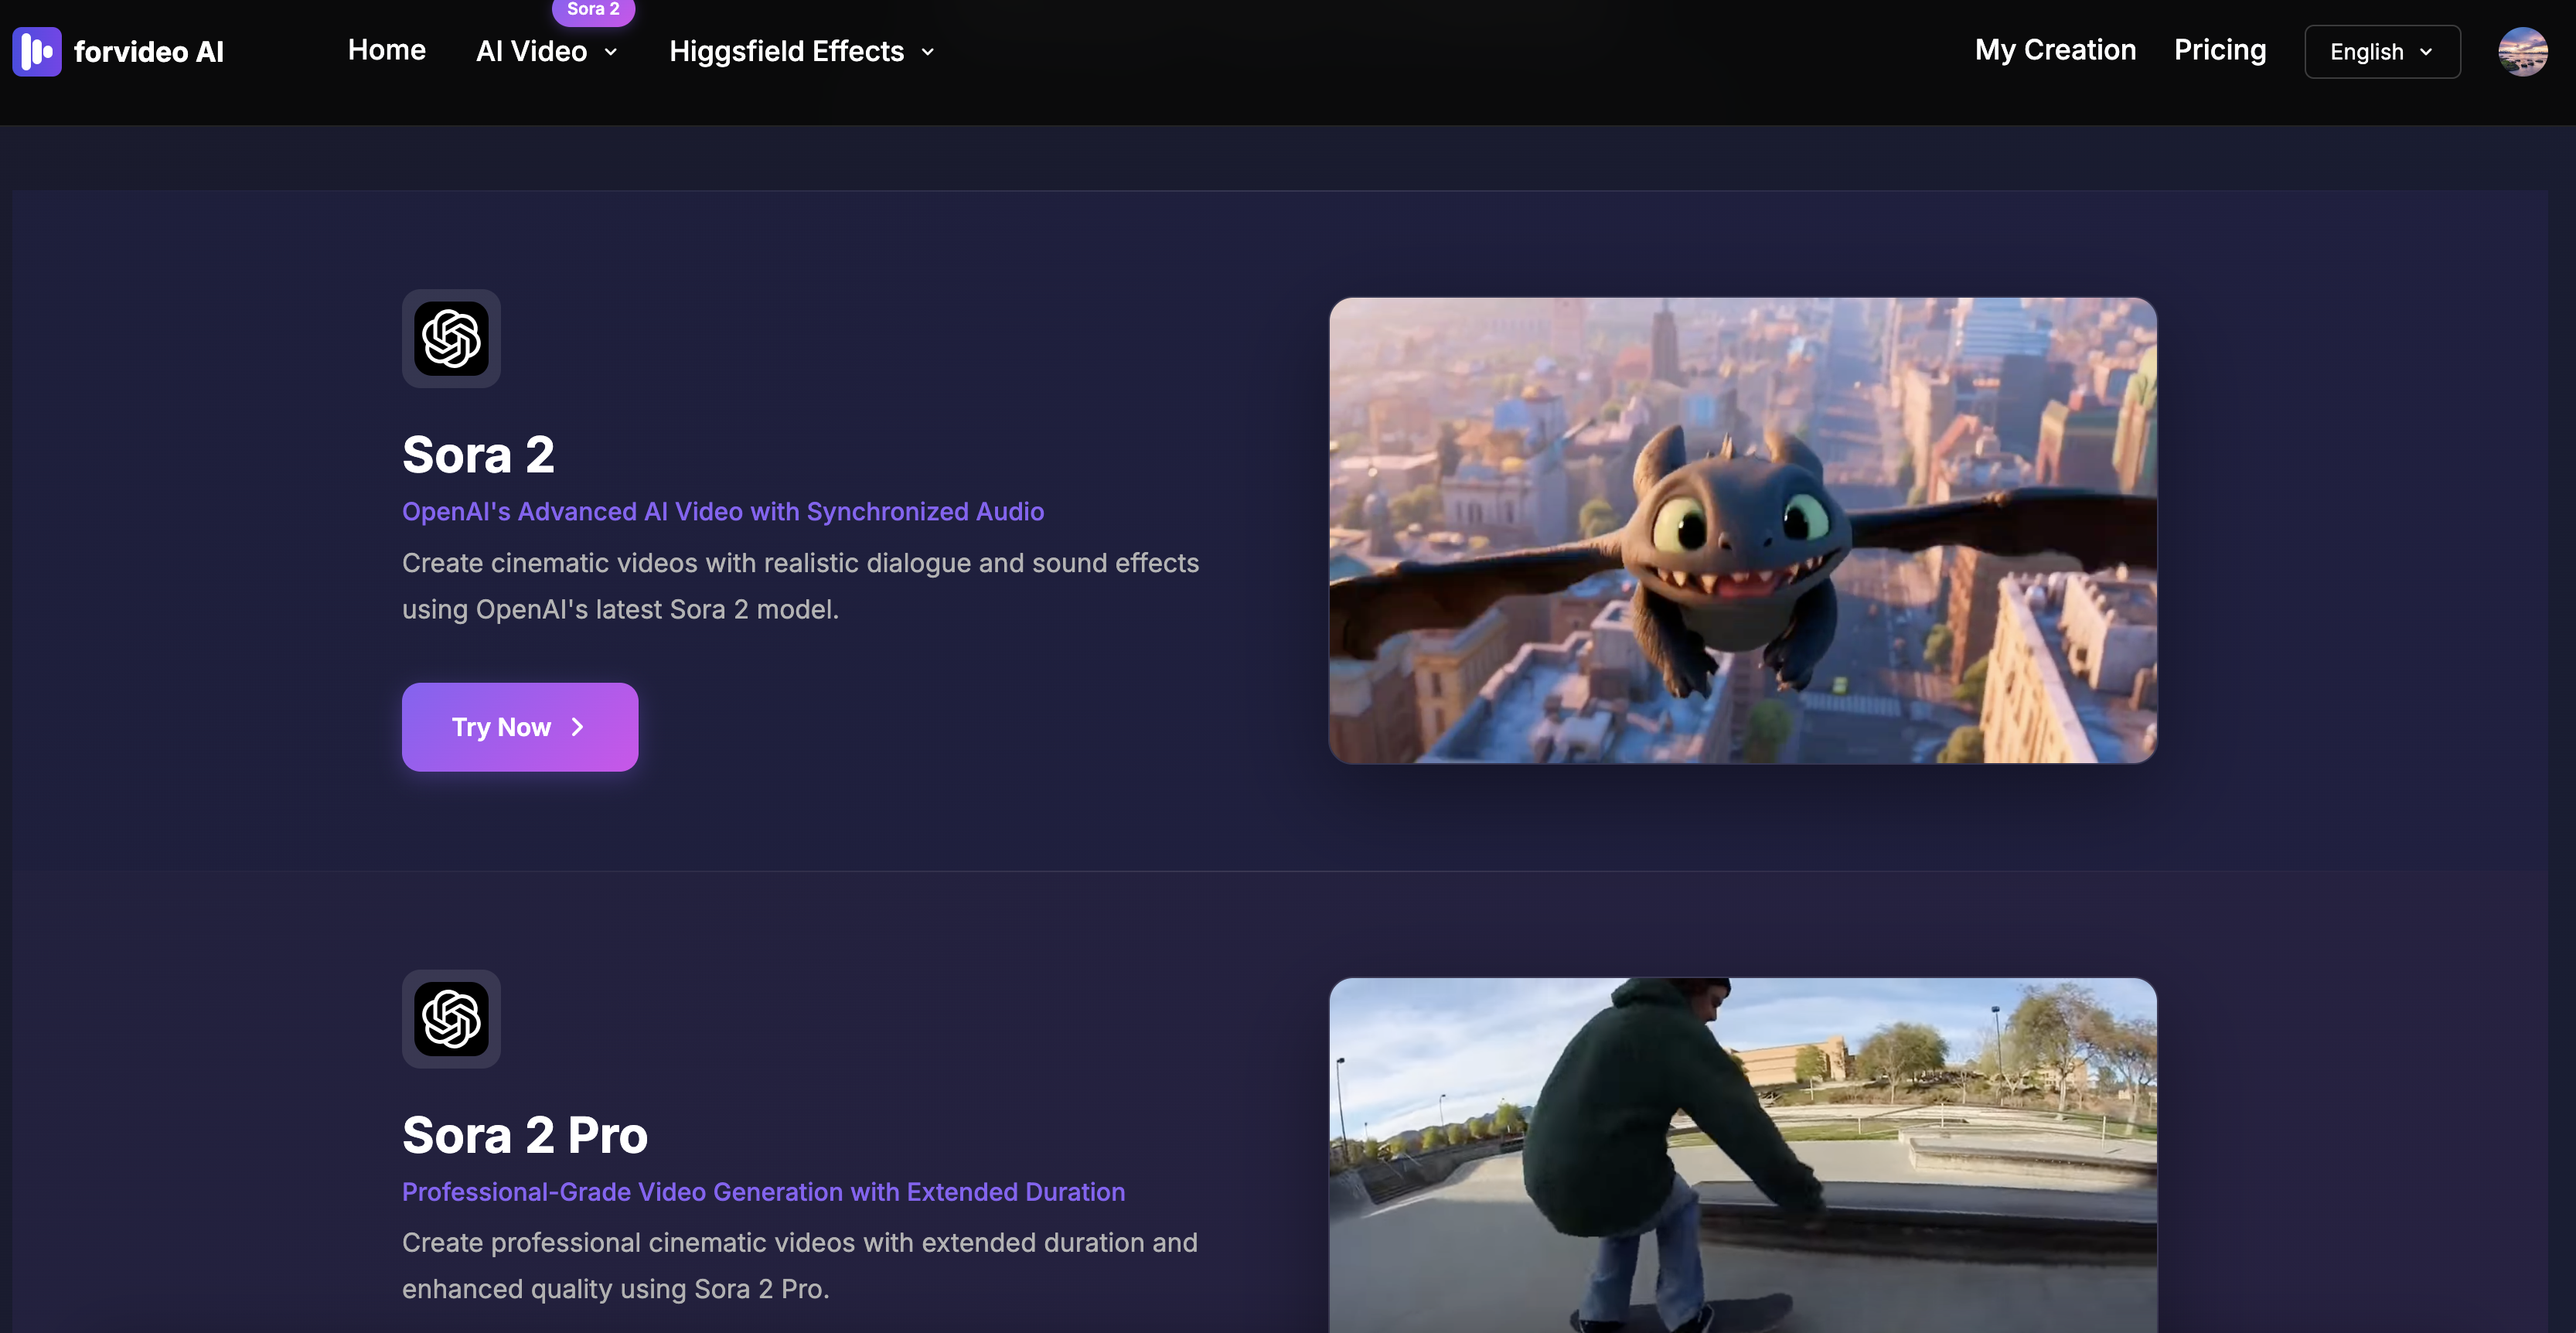
Task: Click the arrow icon in Try Now button
Action: coord(577,727)
